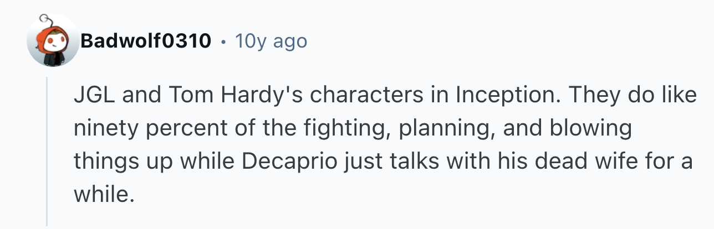Screen dimensions: 714x229
Task: Visit the Badwolf0310 user profile link
Action: tap(146, 41)
